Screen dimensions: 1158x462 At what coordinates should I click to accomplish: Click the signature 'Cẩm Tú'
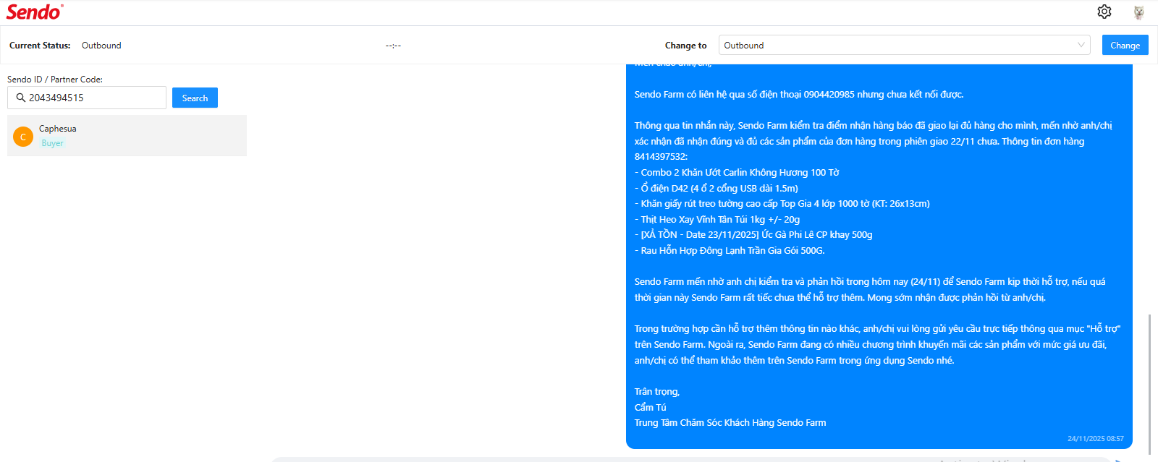[x=650, y=407]
